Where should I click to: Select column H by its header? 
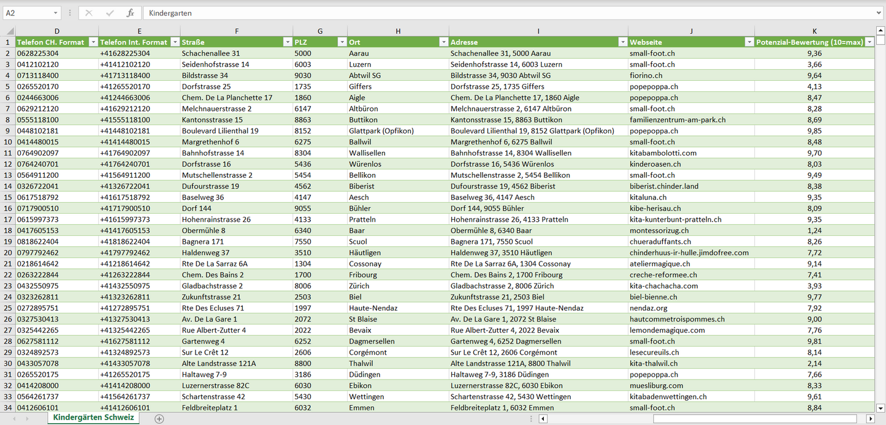(398, 31)
